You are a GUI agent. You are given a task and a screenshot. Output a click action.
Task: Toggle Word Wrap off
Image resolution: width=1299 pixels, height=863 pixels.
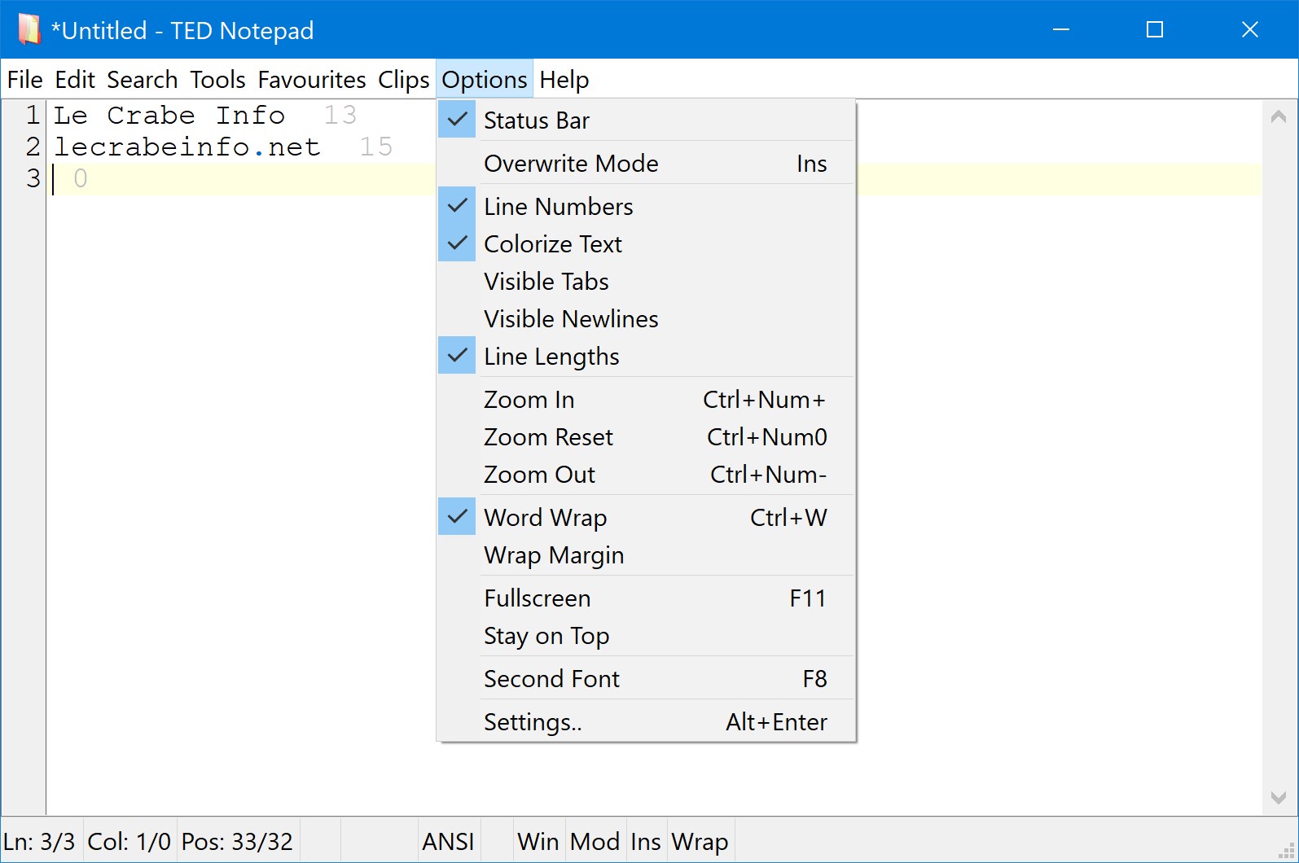[647, 518]
